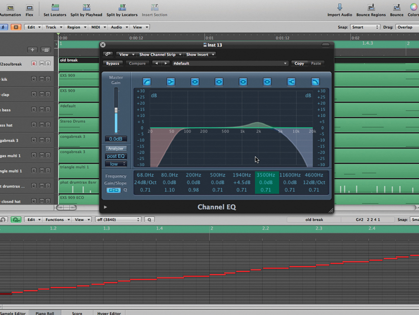Click the +4.5dB gain value
The image size is (419, 315).
click(242, 183)
